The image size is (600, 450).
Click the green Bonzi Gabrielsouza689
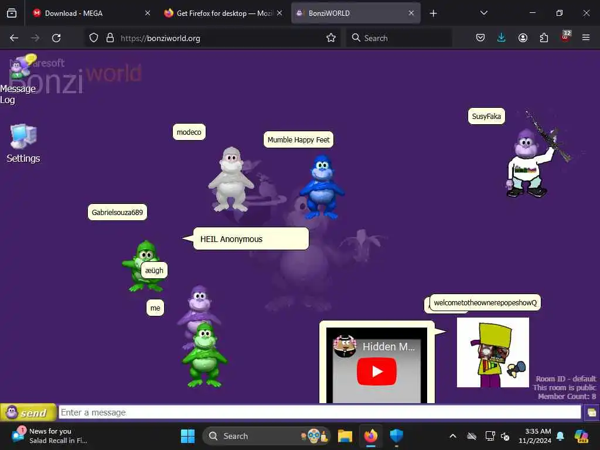[142, 265]
